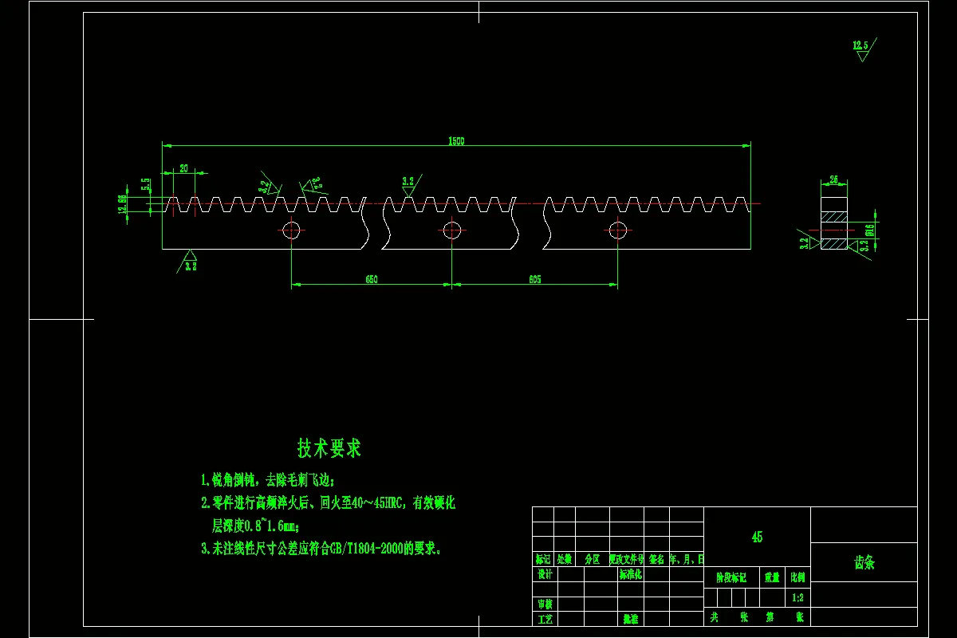
Task: Click the upper hatched area in section view
Action: tap(834, 217)
